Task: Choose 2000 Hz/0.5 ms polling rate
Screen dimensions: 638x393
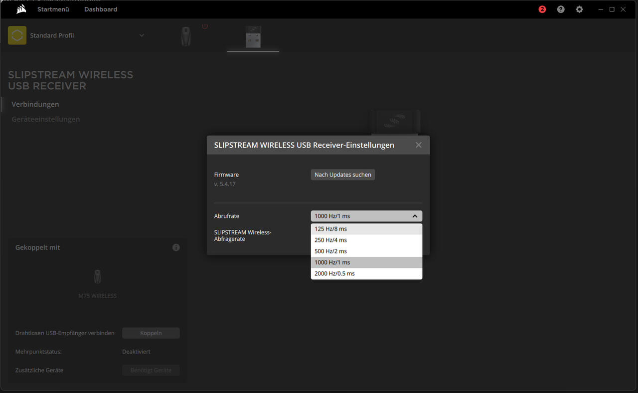Action: pyautogui.click(x=366, y=273)
